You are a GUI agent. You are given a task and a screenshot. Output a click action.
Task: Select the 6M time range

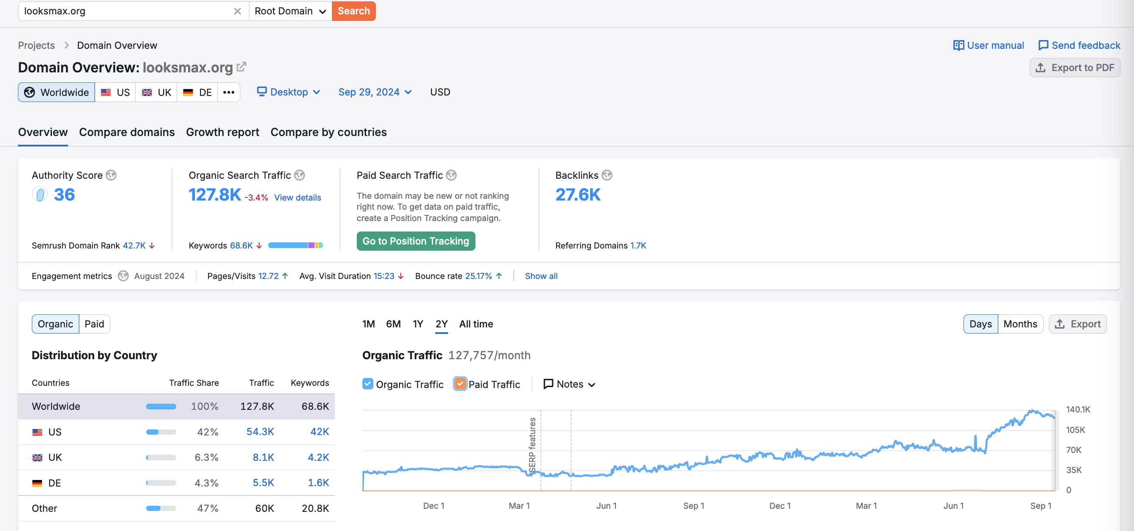393,324
